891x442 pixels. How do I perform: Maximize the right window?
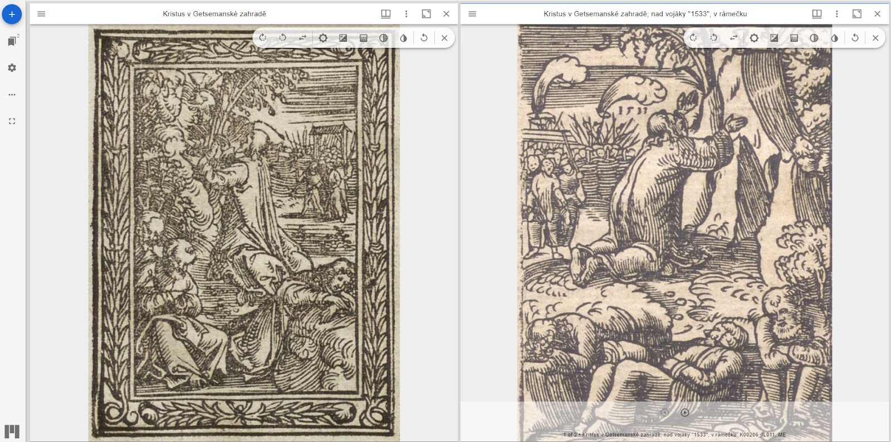coord(857,14)
